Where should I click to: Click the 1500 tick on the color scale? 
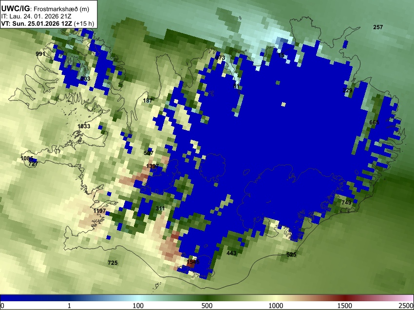pyautogui.click(x=345, y=306)
